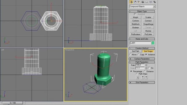This screenshot has height=105, width=187.
Task: Select the Geometry category icon
Action: 131,2
